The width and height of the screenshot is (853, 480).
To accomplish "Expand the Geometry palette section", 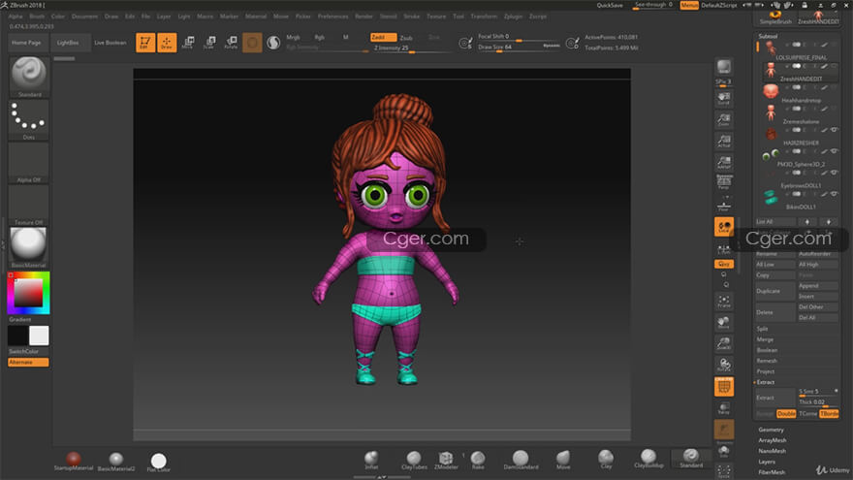I will point(771,430).
